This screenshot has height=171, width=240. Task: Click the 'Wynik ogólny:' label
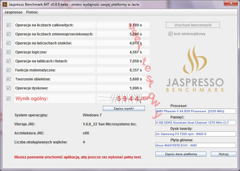(32, 98)
